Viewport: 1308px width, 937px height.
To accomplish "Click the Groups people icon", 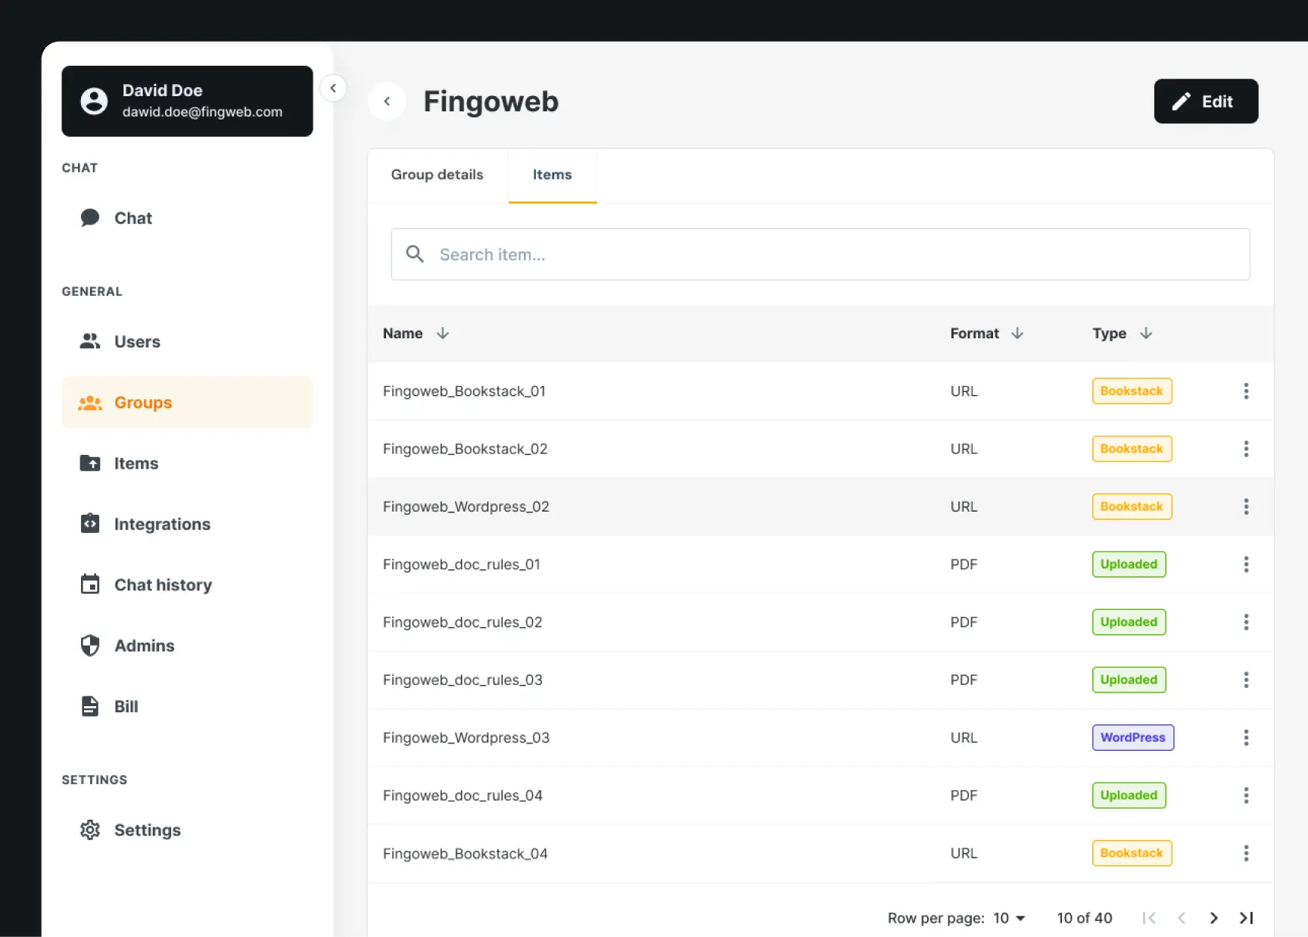I will click(90, 403).
